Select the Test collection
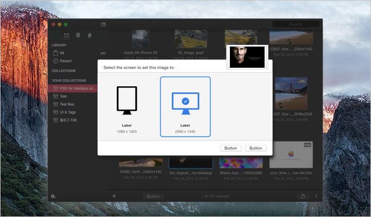 [73, 96]
